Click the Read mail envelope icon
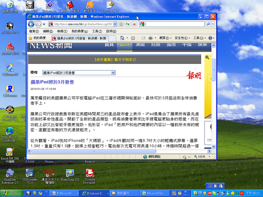This screenshot has height=197, width=263. [143, 38]
